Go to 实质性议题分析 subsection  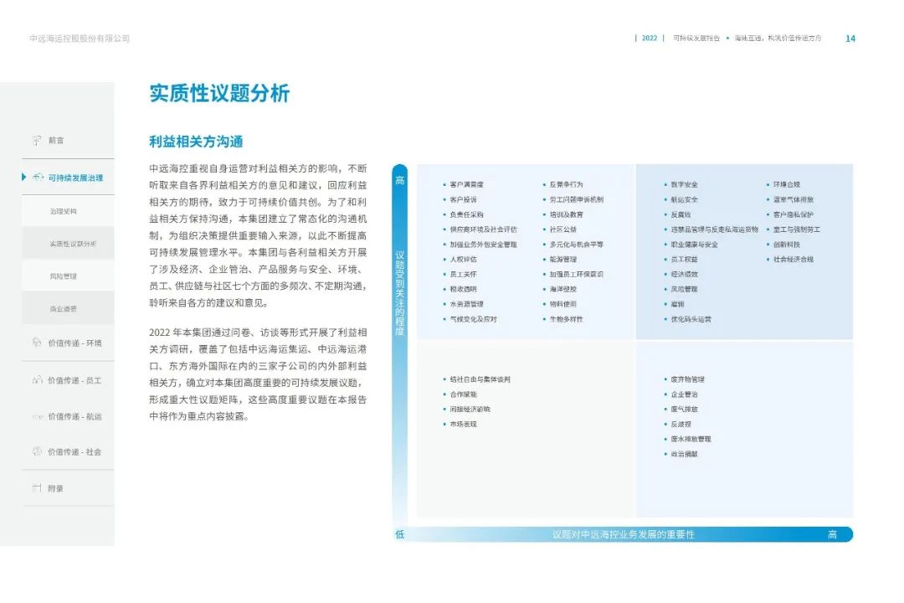[73, 244]
